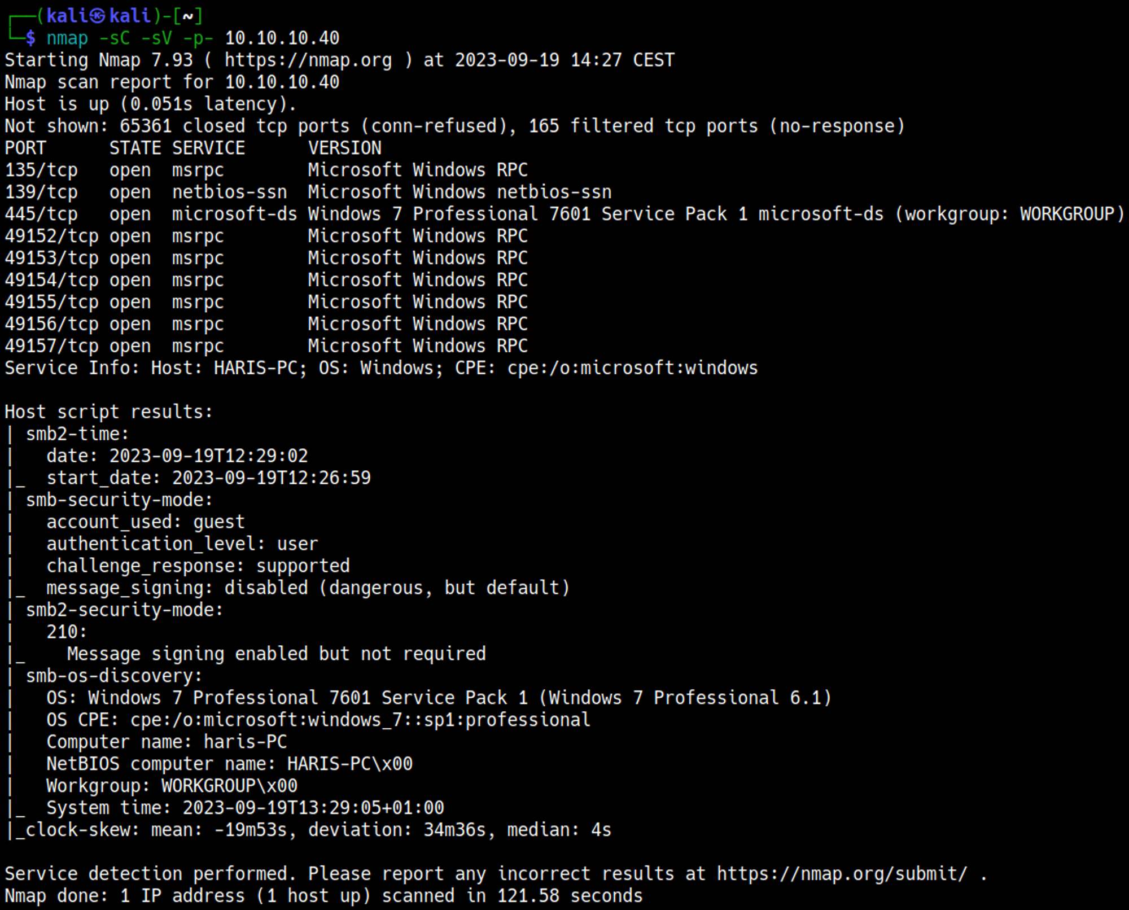Click the nmap command word in prompt
The image size is (1129, 910).
click(67, 38)
